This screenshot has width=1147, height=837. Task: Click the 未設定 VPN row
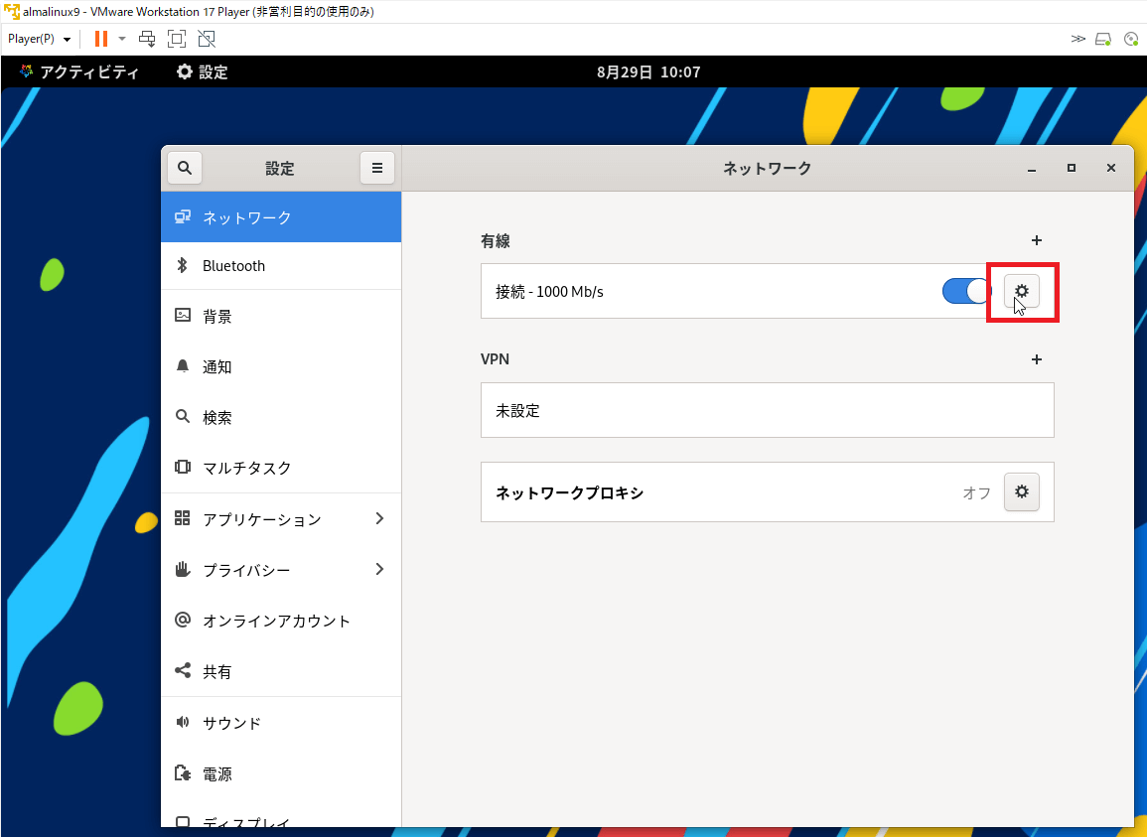[x=767, y=410]
